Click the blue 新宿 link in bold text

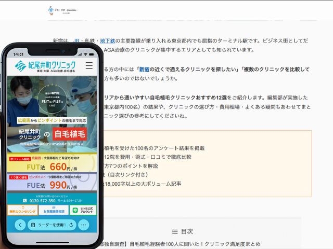point(144,69)
